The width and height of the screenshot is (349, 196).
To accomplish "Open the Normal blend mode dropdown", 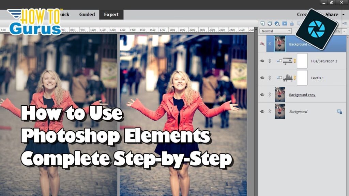I will pyautogui.click(x=276, y=31).
